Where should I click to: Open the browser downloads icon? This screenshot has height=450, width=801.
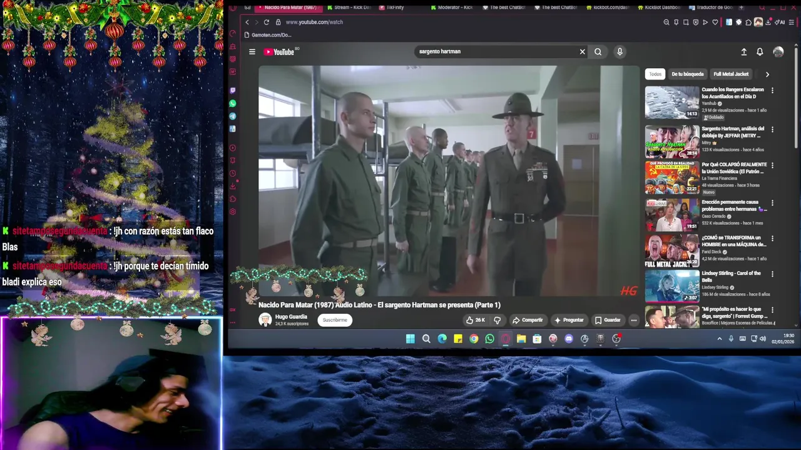click(x=768, y=22)
